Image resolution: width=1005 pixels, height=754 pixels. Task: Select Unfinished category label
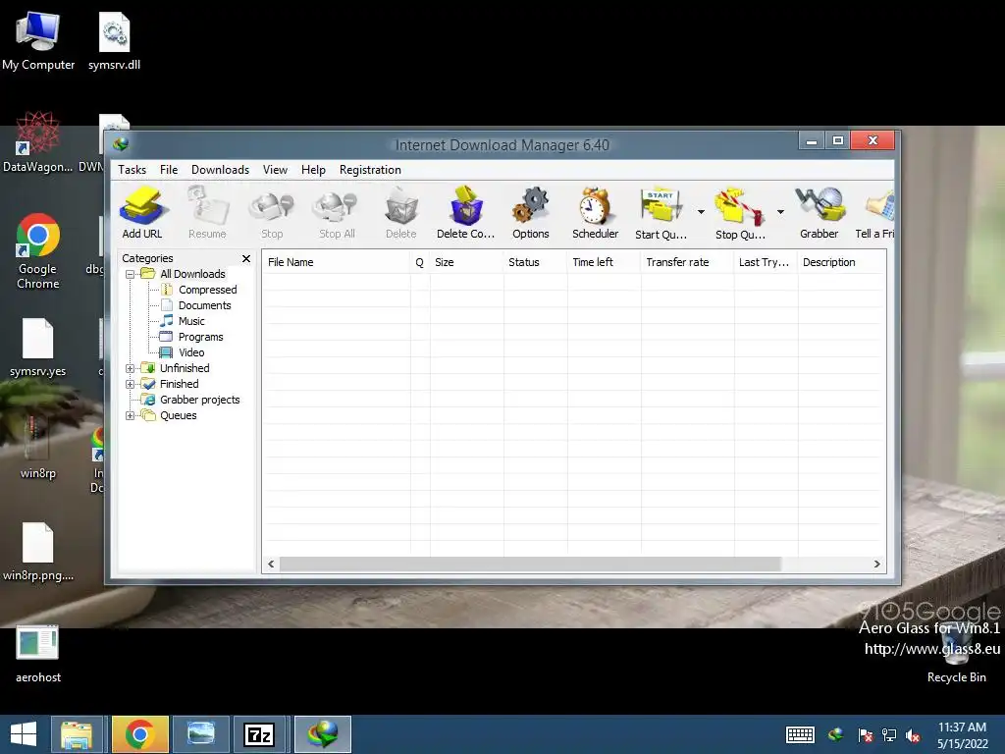[x=185, y=368]
